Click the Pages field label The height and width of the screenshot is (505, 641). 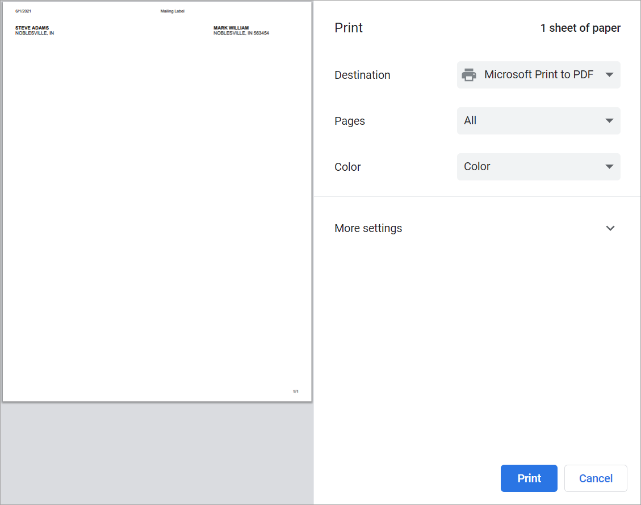point(350,121)
